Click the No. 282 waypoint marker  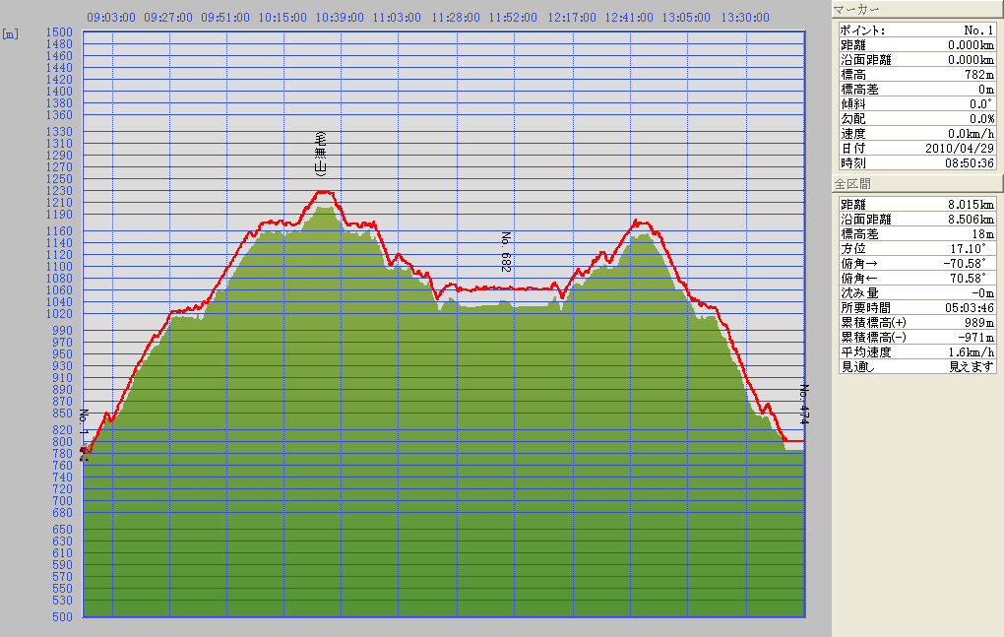506,252
